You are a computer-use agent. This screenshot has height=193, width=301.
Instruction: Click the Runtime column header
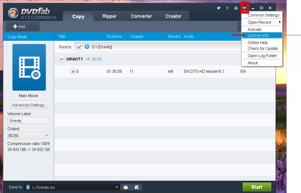[114, 37]
